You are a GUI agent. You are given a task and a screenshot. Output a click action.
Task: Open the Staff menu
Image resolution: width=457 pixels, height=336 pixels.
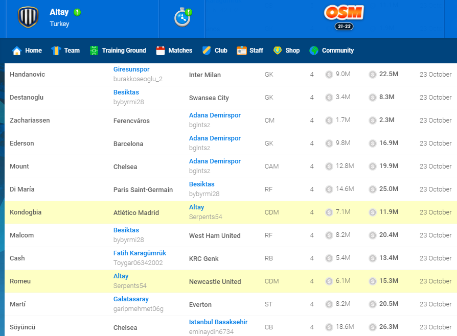[250, 51]
